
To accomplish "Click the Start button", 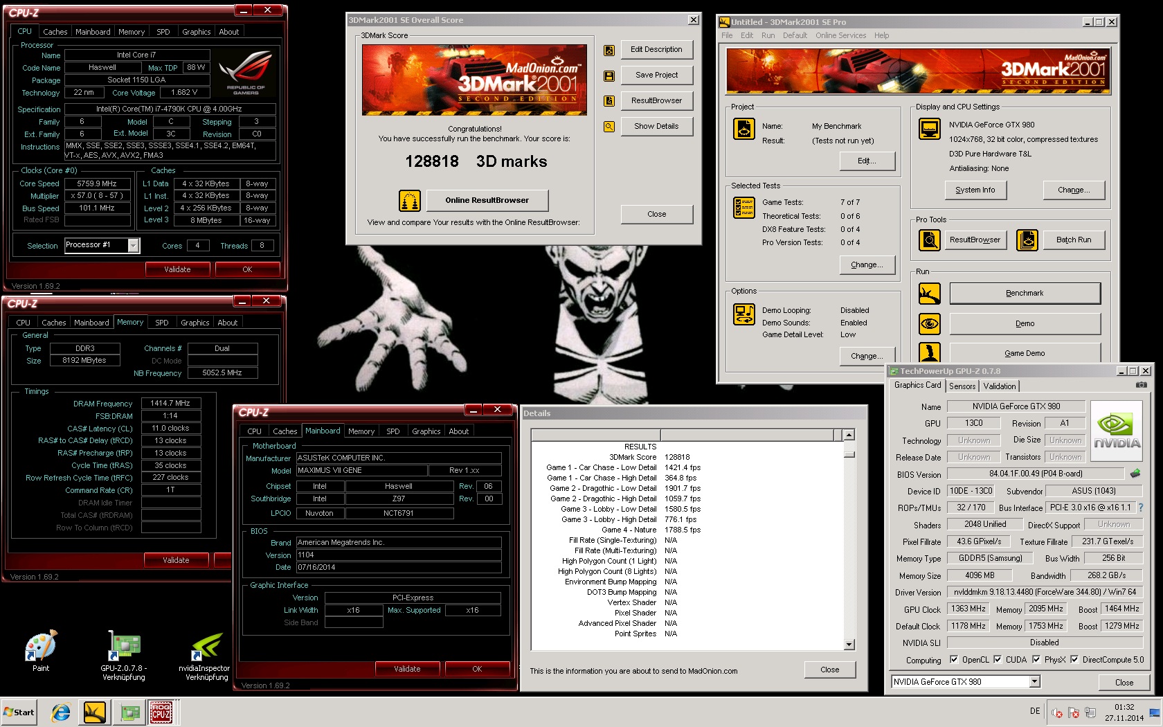I will pyautogui.click(x=19, y=712).
